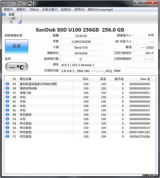Click the serial number field 113843300298
Screen dimensions: 160x178
[81, 42]
